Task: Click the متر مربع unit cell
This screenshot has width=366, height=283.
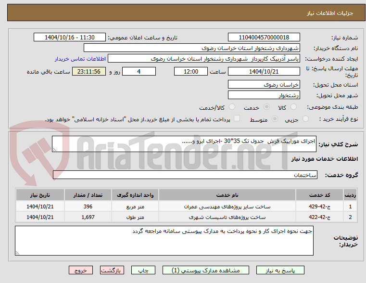Action: tap(135, 206)
